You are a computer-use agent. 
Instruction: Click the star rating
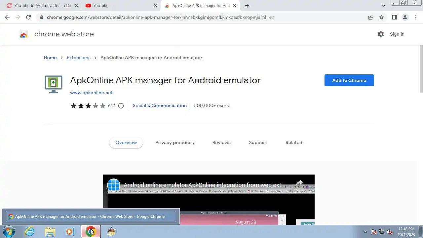point(88,106)
